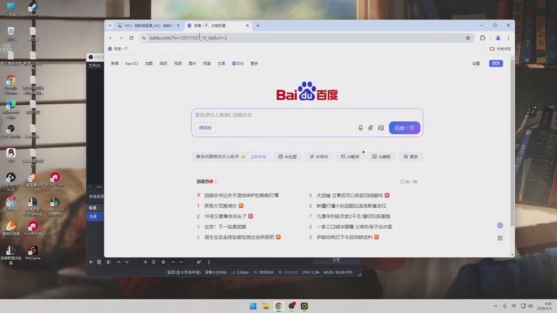557x313 pixels.
Task: Move OBS source up with up arrow
Action: 173,262
